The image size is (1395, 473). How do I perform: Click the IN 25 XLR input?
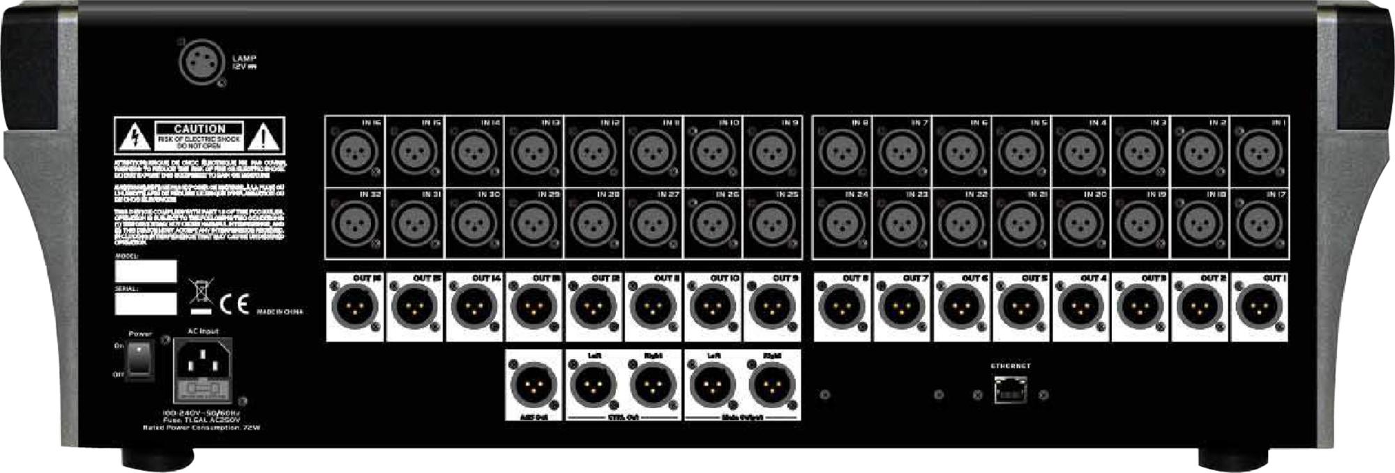[771, 224]
